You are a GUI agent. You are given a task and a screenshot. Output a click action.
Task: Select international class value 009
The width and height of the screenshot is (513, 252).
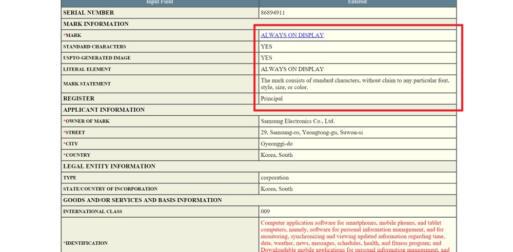[265, 212]
